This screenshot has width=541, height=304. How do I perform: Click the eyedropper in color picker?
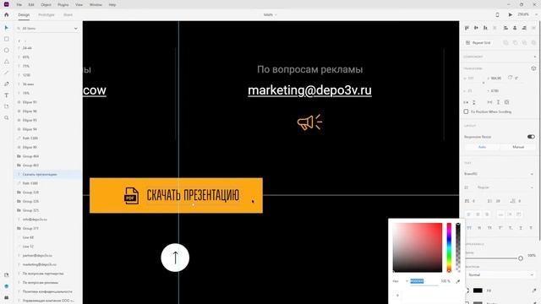[x=458, y=281]
